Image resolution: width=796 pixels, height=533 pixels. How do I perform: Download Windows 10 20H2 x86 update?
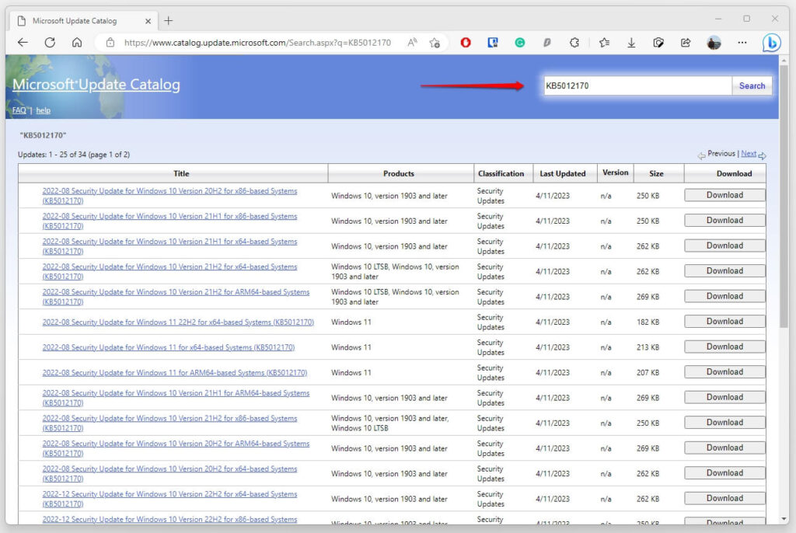[x=724, y=196]
